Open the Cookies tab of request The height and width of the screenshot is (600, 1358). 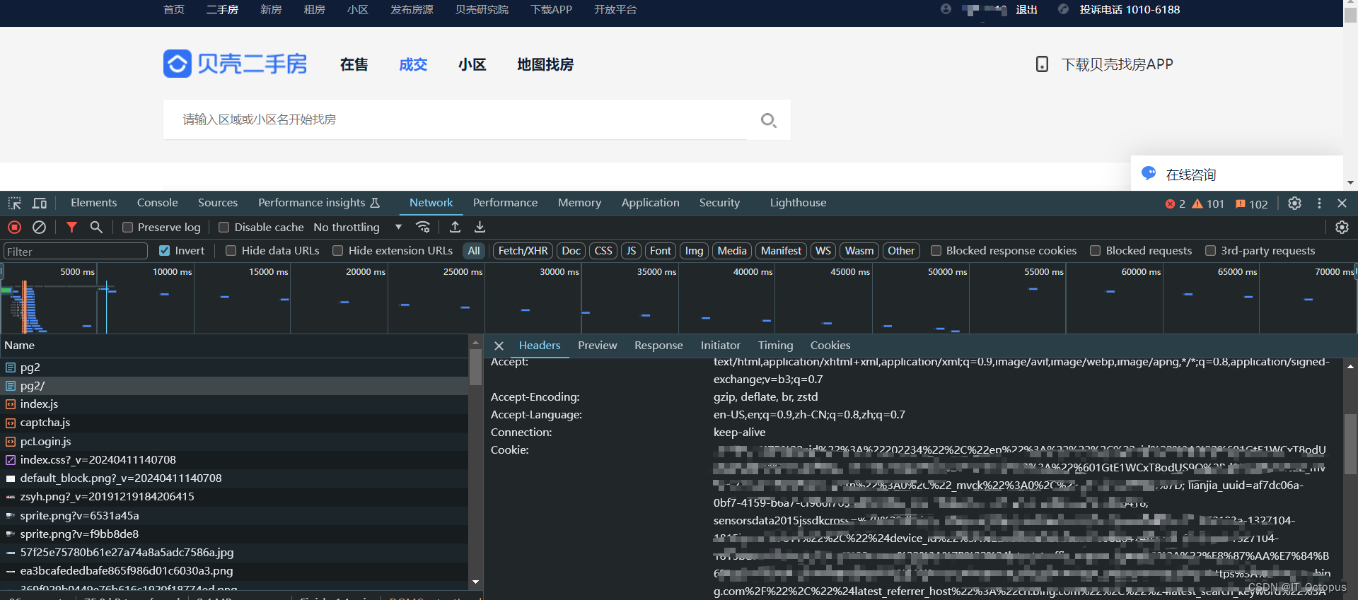coord(830,346)
